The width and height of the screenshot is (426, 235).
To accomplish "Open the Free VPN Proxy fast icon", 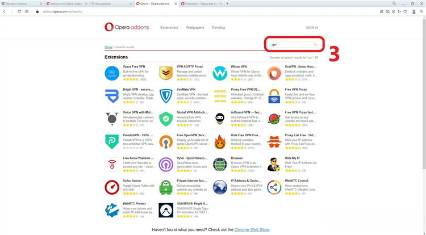I will [274, 119].
